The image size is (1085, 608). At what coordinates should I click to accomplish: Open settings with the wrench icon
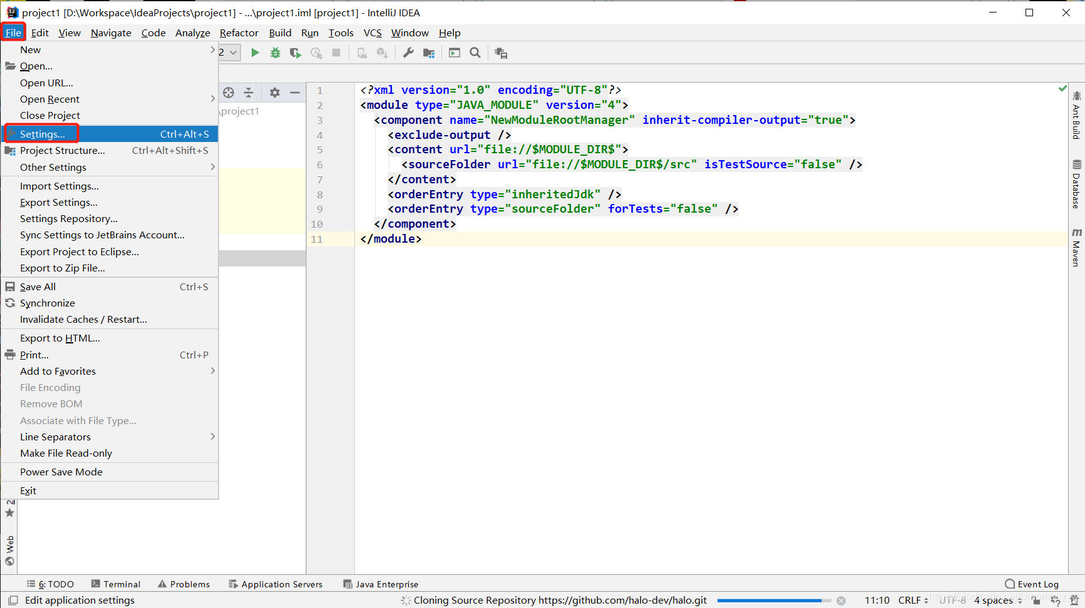point(408,53)
